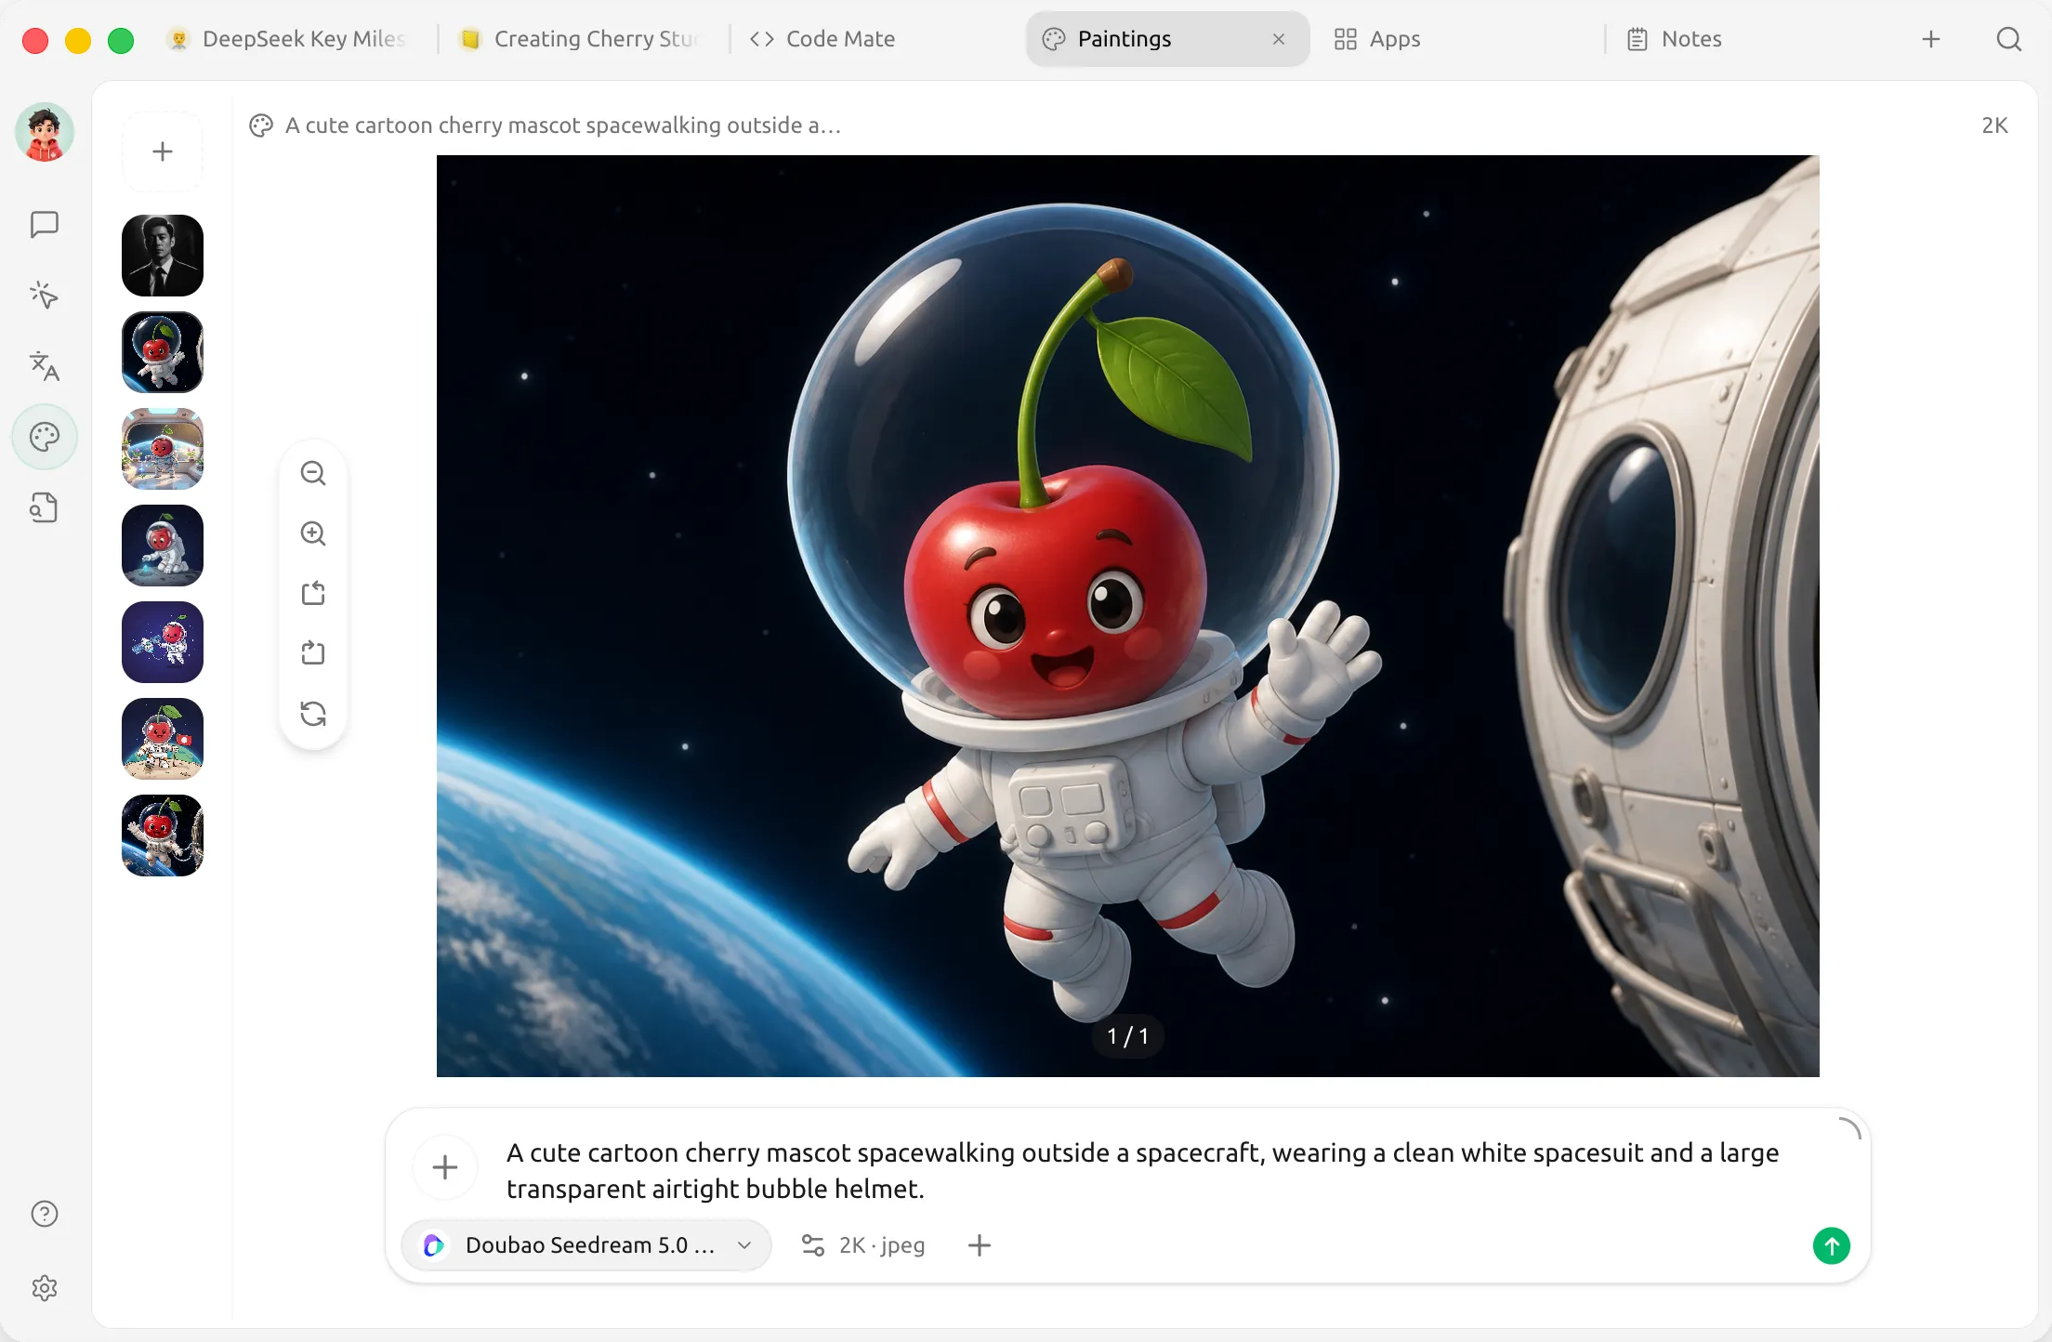Screen dimensions: 2052x1342
Task: Select the black-and-white man portrait thumbnail
Action: (163, 256)
